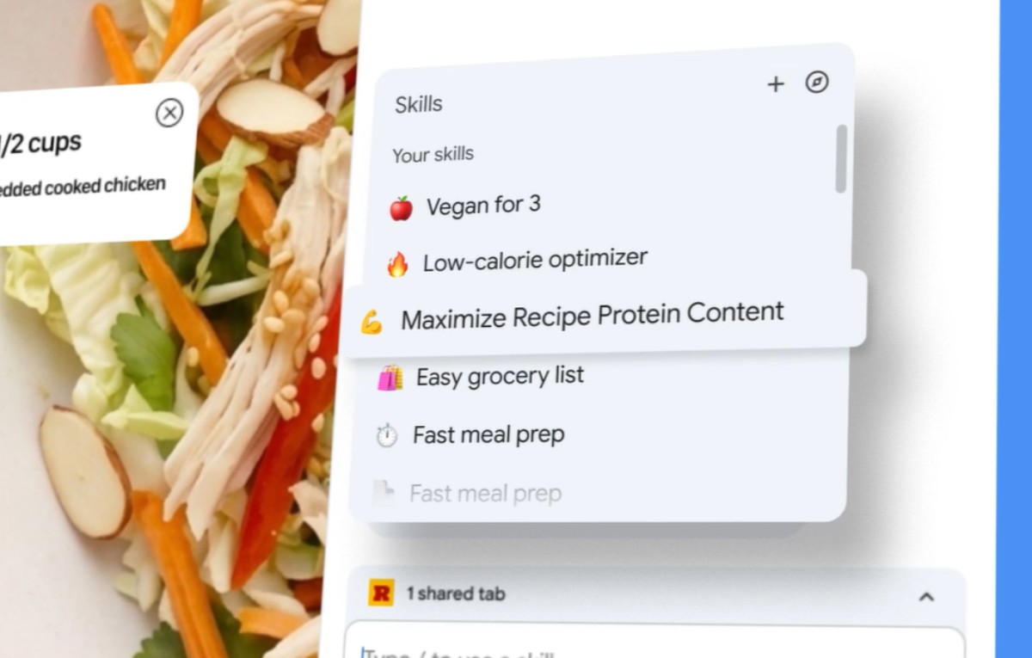Click the flame icon for Low-calorie optimizer
Image resolution: width=1032 pixels, height=658 pixels.
point(397,264)
